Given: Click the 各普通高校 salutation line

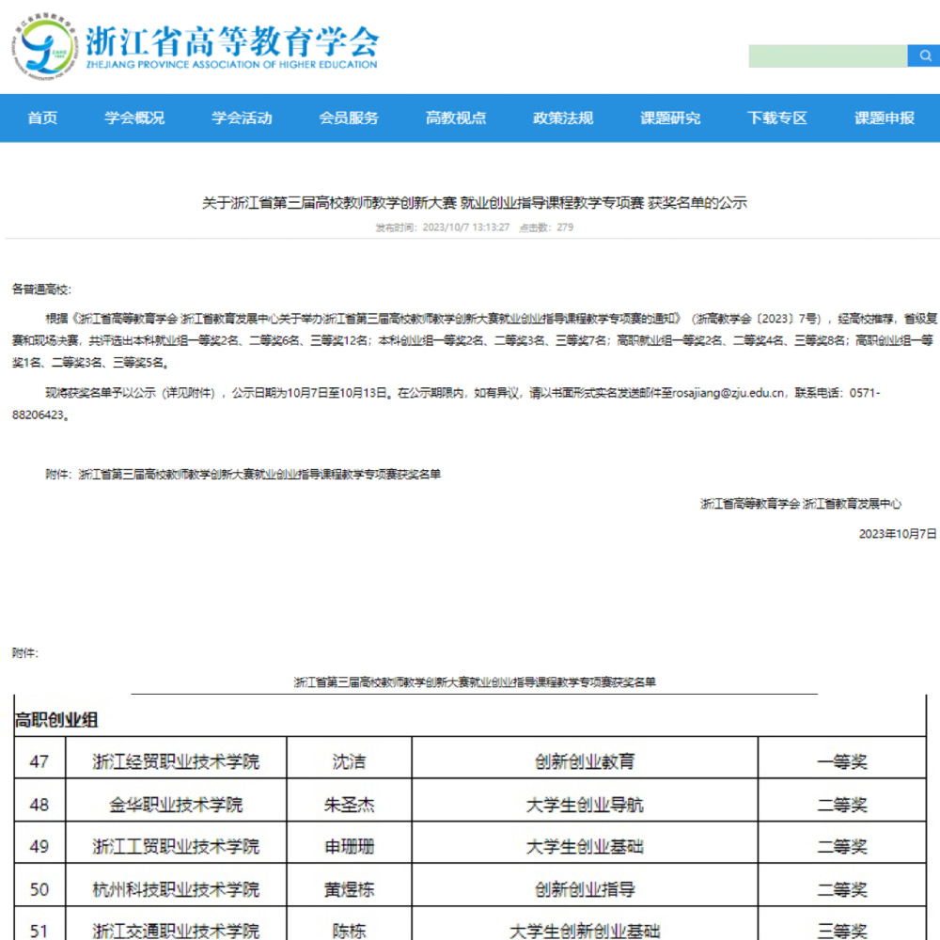Looking at the screenshot, I should 41,289.
